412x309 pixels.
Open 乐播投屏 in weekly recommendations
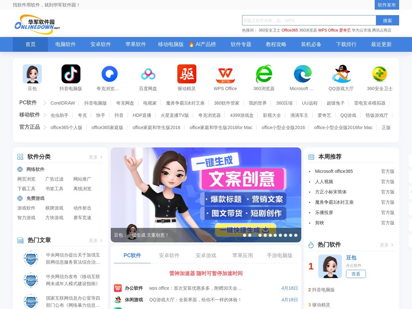click(x=324, y=212)
